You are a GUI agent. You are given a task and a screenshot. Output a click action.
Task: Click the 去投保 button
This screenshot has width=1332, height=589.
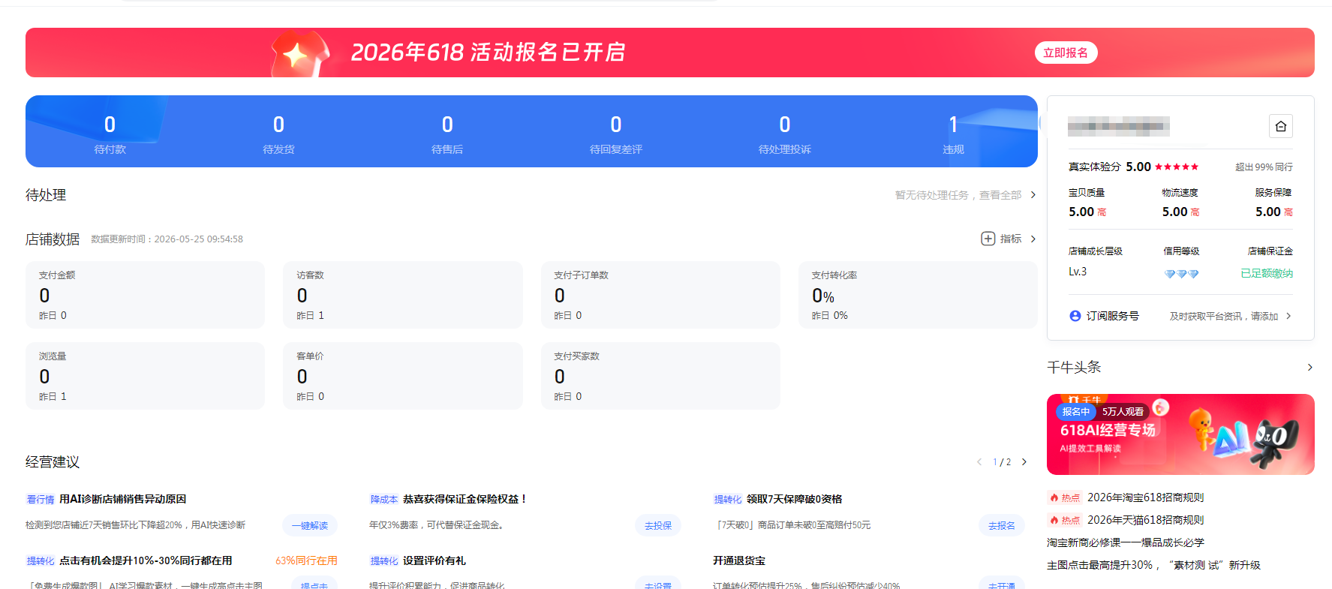coord(658,525)
